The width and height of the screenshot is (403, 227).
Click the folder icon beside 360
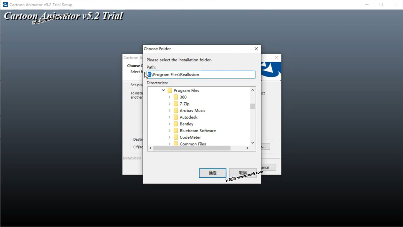click(x=176, y=97)
